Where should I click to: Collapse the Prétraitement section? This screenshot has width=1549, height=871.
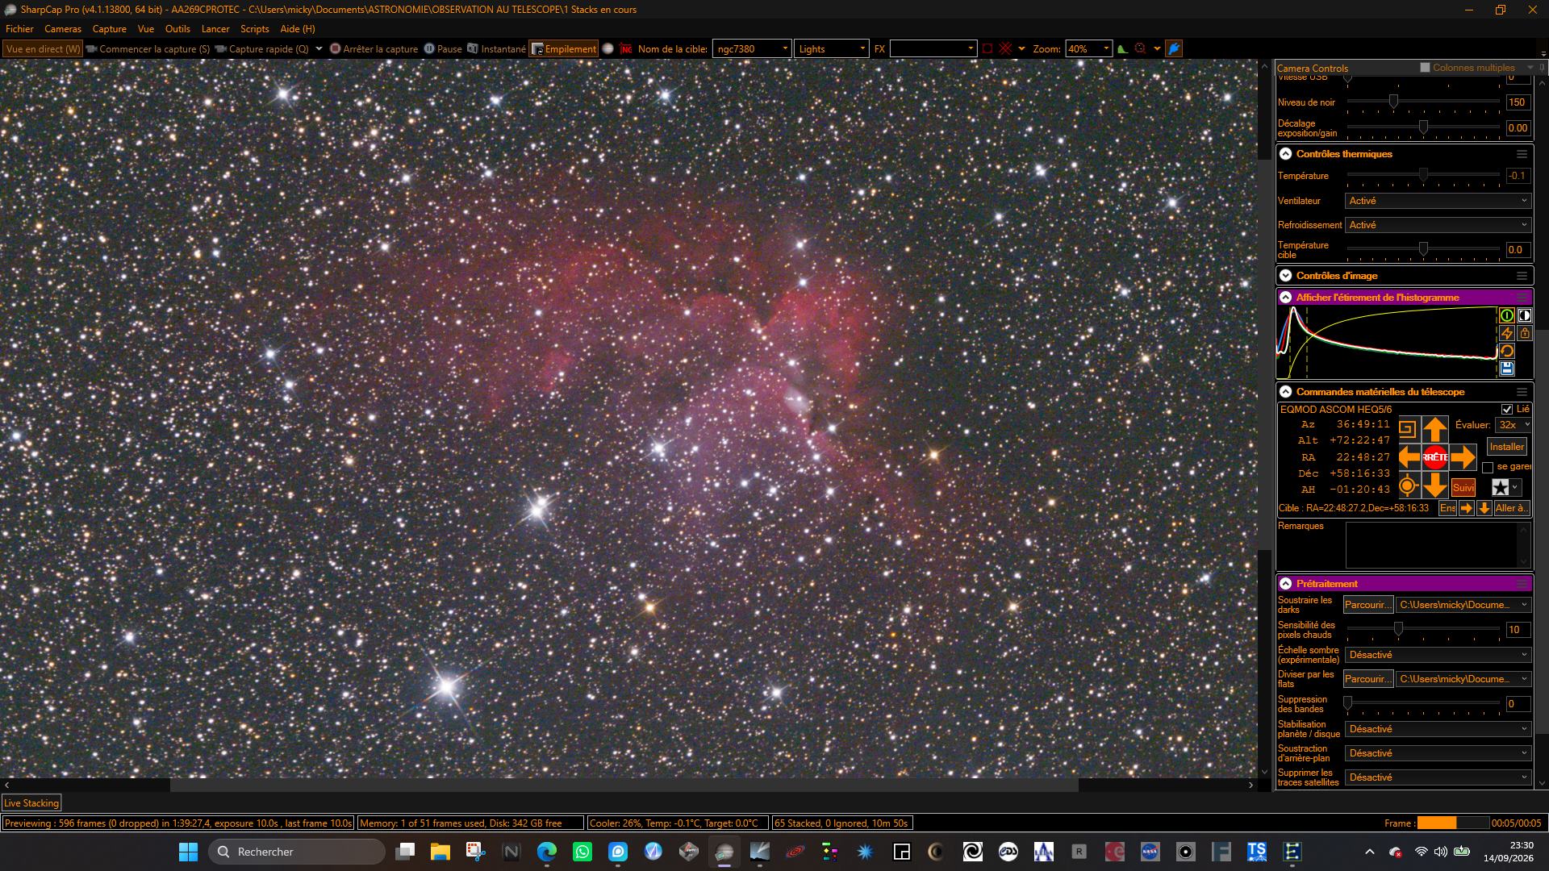click(1286, 584)
